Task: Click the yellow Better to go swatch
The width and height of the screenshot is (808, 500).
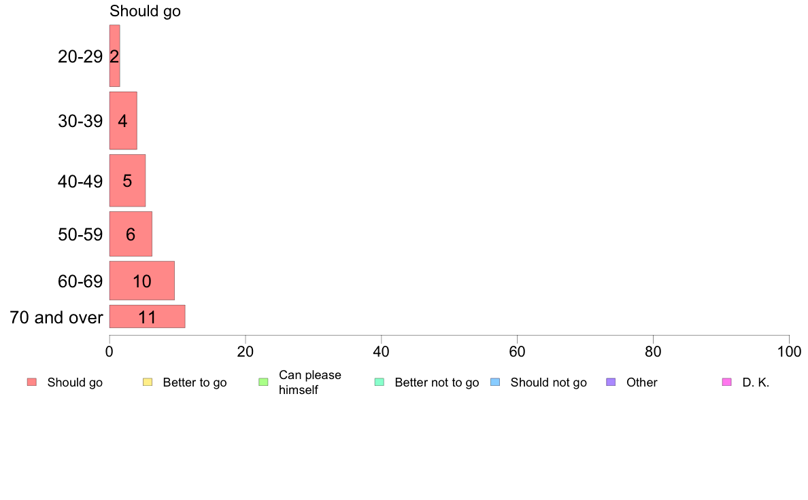Action: (148, 382)
